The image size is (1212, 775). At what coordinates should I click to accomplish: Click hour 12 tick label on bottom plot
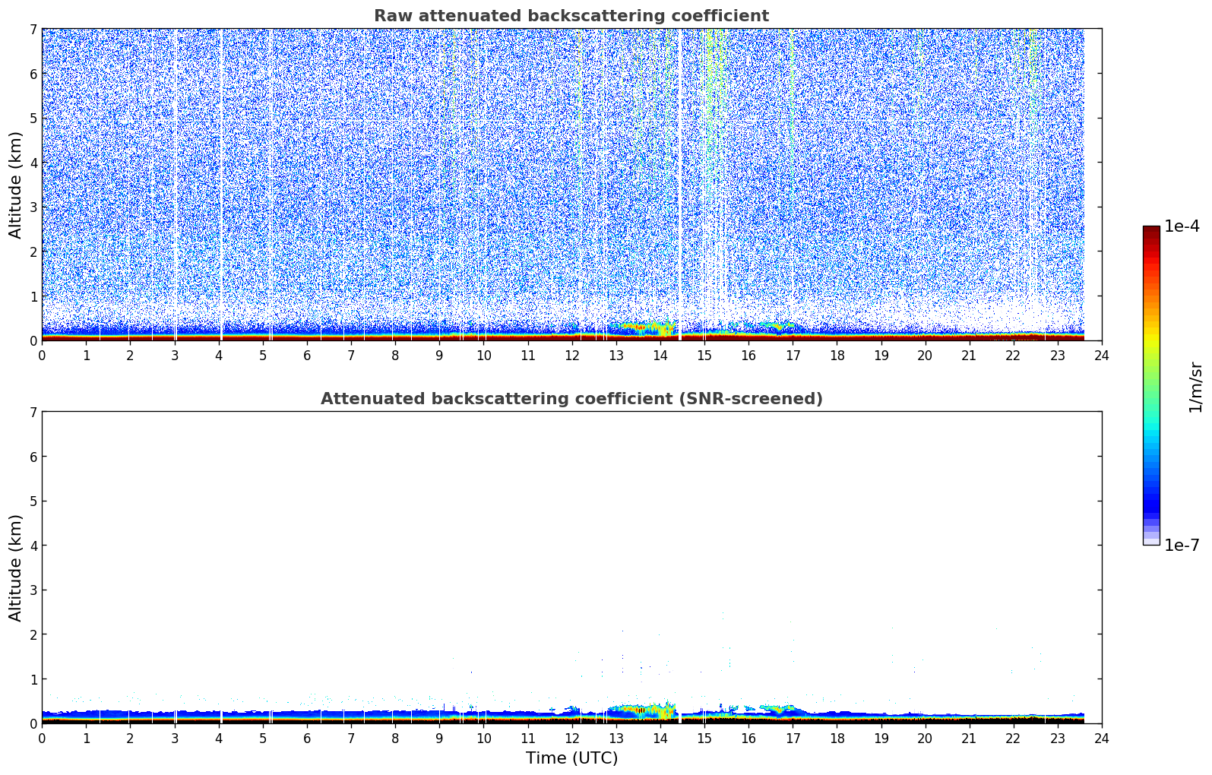(x=571, y=739)
